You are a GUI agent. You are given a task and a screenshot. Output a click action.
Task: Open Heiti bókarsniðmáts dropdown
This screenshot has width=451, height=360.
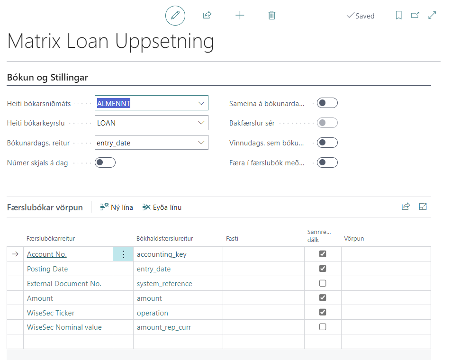[200, 103]
